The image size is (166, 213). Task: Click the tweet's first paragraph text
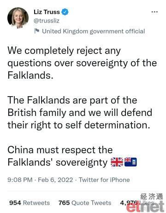click(82, 63)
